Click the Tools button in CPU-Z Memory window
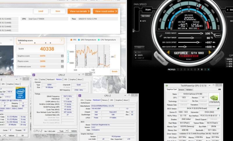 [x=61, y=131]
